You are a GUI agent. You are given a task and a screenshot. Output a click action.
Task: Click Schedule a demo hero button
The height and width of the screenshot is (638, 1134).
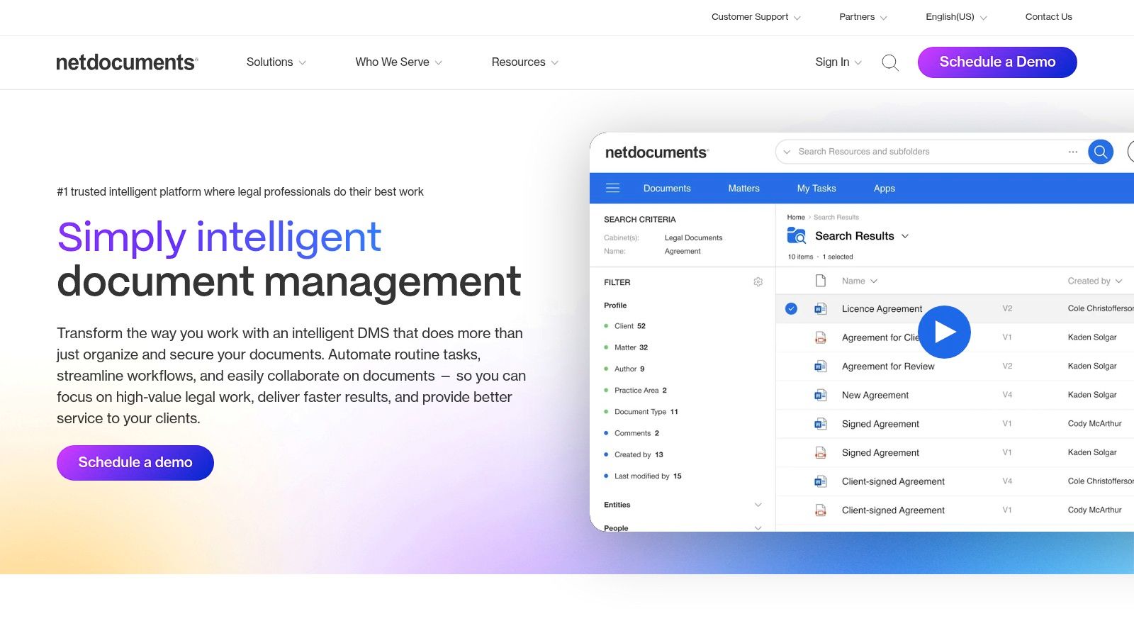pos(135,463)
